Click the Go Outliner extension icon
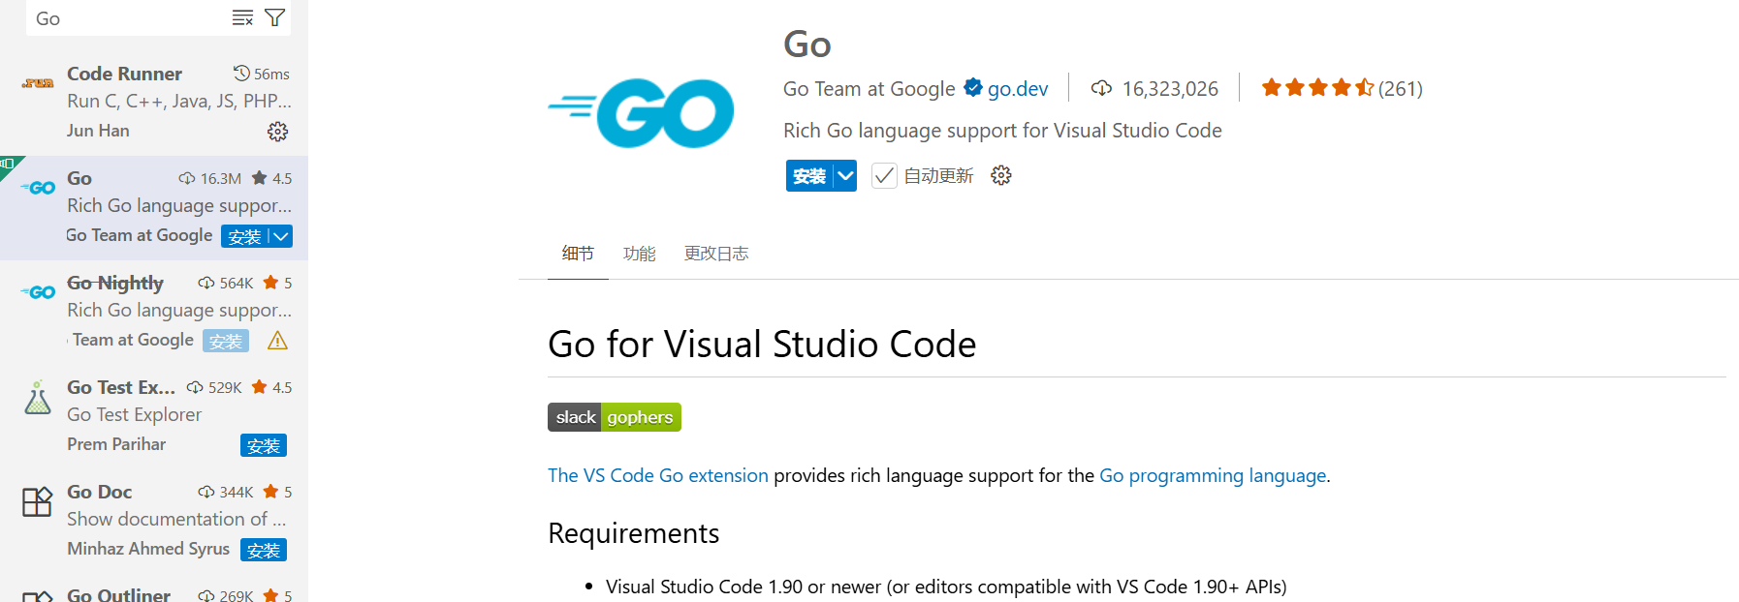Viewport: 1739px width, 602px height. [x=37, y=597]
